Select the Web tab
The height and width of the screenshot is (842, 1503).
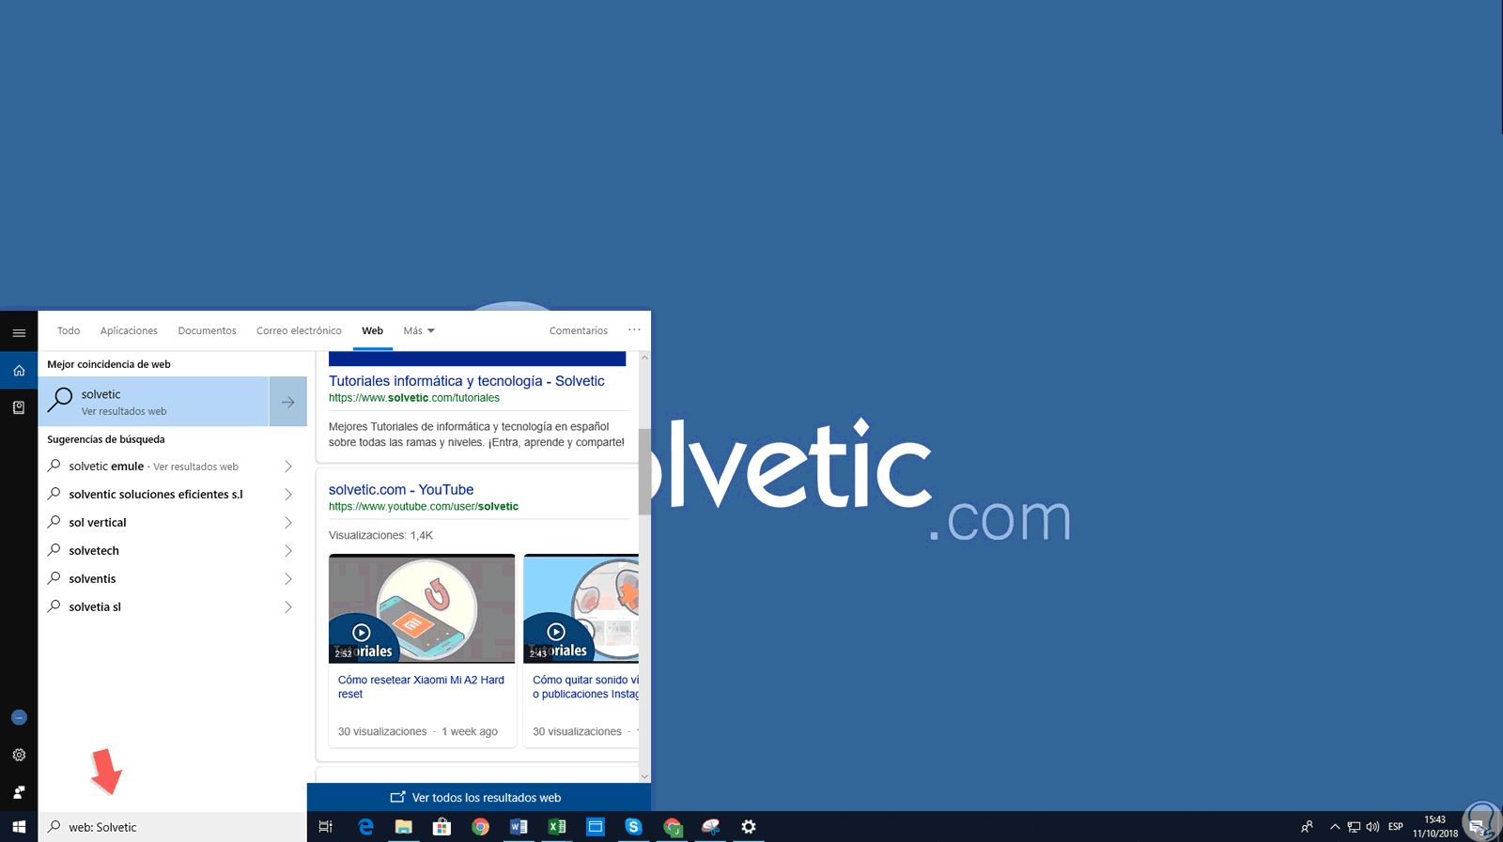373,330
